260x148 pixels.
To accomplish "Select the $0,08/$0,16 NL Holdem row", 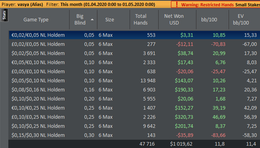I will click(x=134, y=89).
